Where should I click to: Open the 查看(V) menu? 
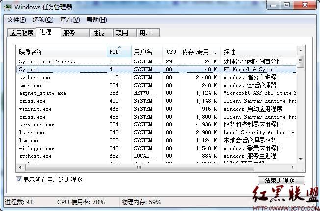70,20
